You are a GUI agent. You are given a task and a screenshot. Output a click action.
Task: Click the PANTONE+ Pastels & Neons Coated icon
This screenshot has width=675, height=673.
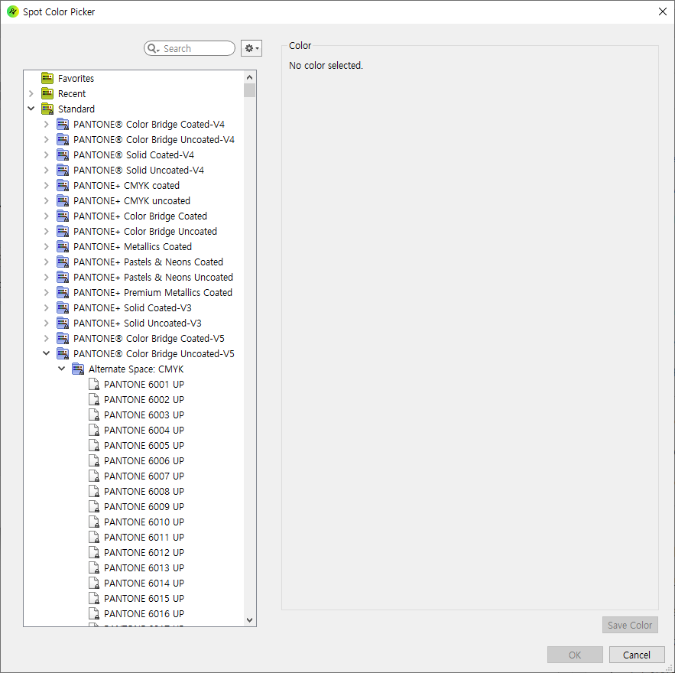63,262
